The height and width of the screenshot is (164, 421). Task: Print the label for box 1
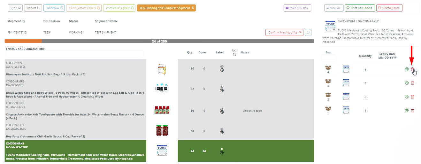coord(407,111)
